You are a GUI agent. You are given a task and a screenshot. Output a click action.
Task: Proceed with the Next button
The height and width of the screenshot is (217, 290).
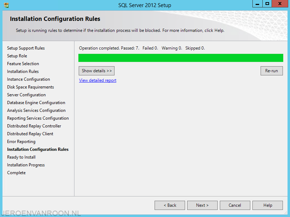(202, 205)
